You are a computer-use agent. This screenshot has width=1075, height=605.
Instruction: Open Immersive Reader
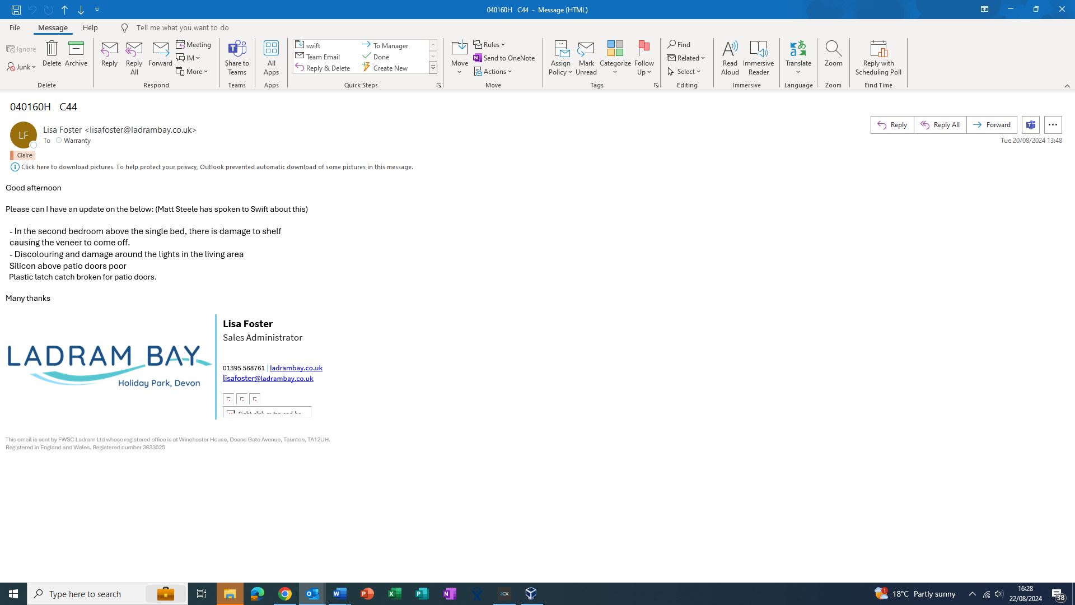pos(758,57)
